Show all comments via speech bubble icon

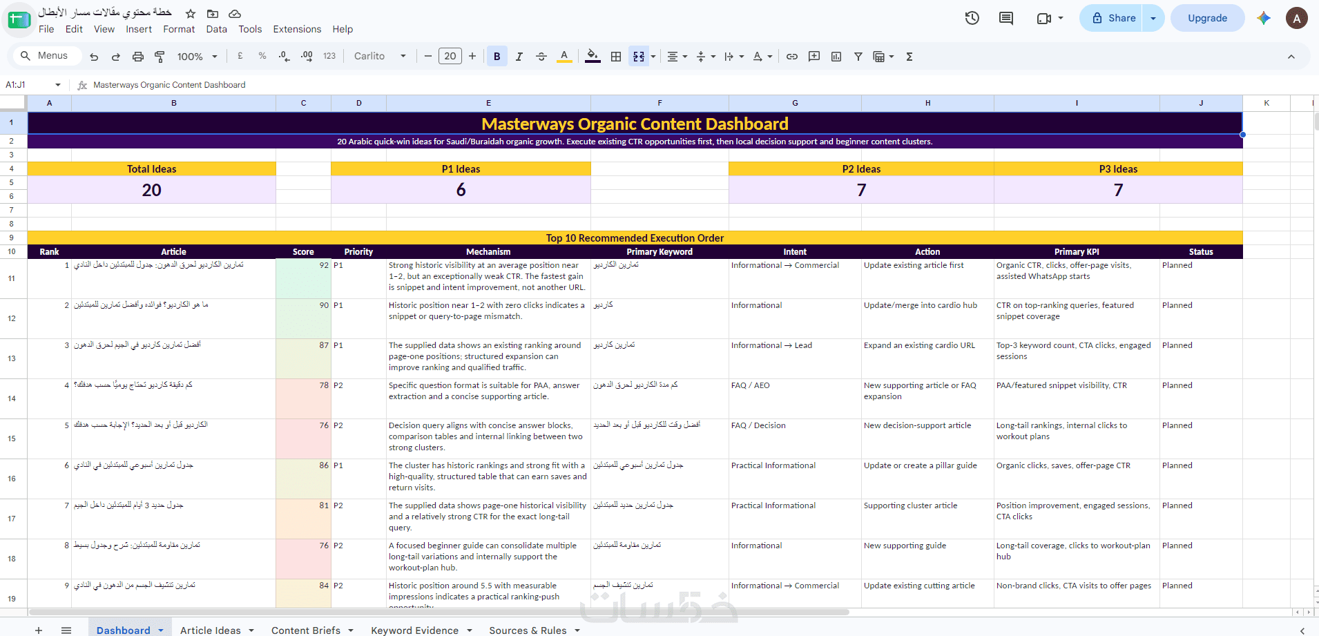pyautogui.click(x=1006, y=18)
